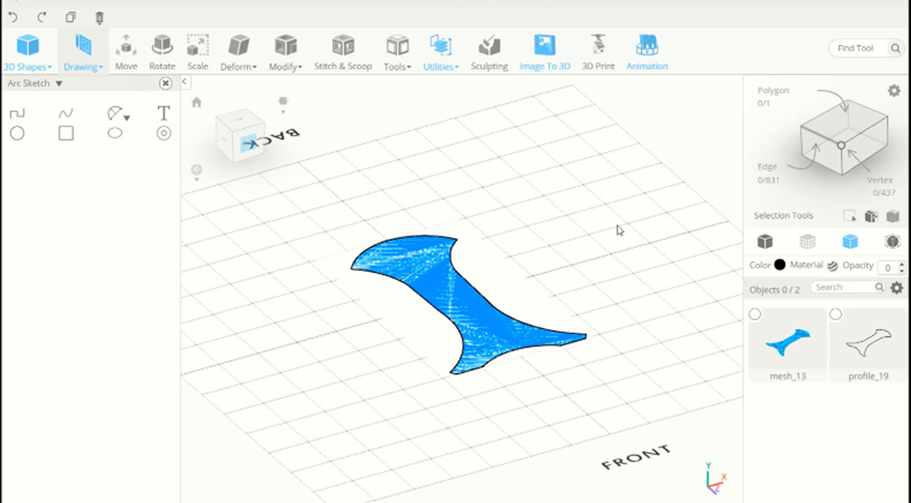
Task: Open the Sculpting tool
Action: (x=489, y=53)
